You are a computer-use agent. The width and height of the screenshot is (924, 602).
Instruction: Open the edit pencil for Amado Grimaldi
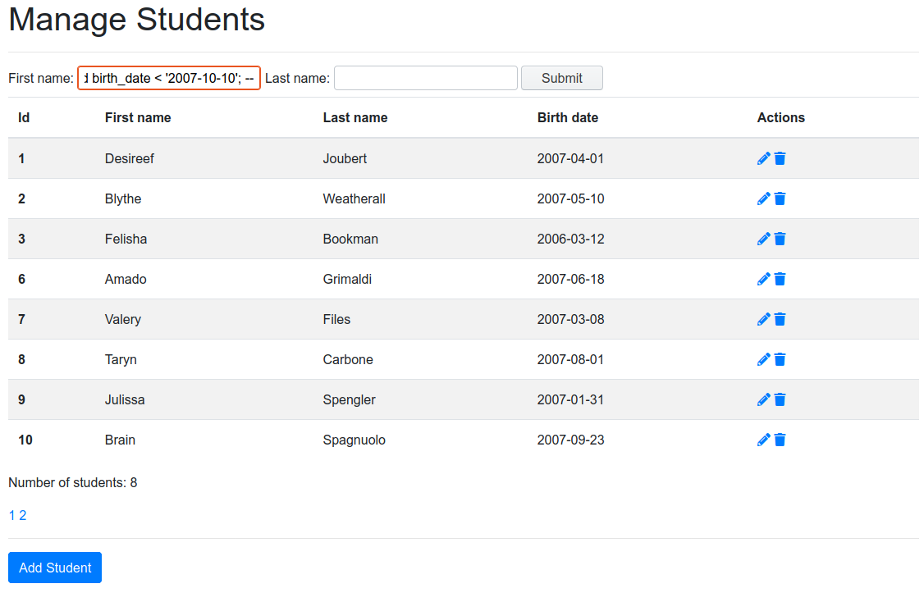pyautogui.click(x=763, y=279)
